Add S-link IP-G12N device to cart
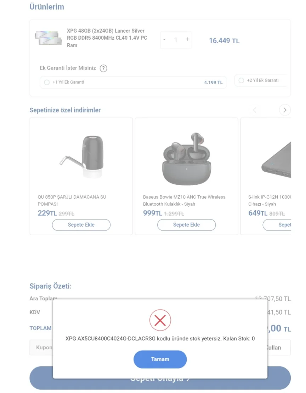The height and width of the screenshot is (393, 306). [280, 225]
